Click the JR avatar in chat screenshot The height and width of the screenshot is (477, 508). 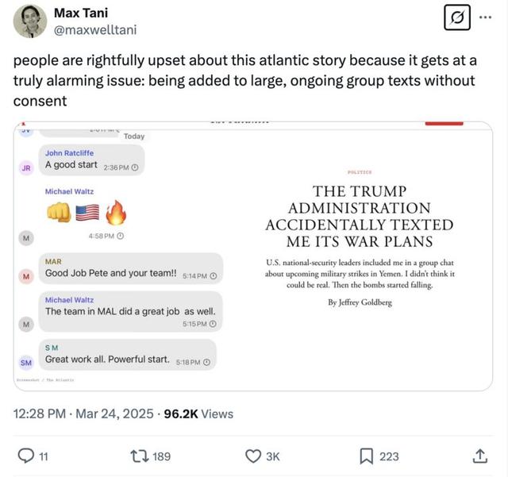pyautogui.click(x=26, y=168)
